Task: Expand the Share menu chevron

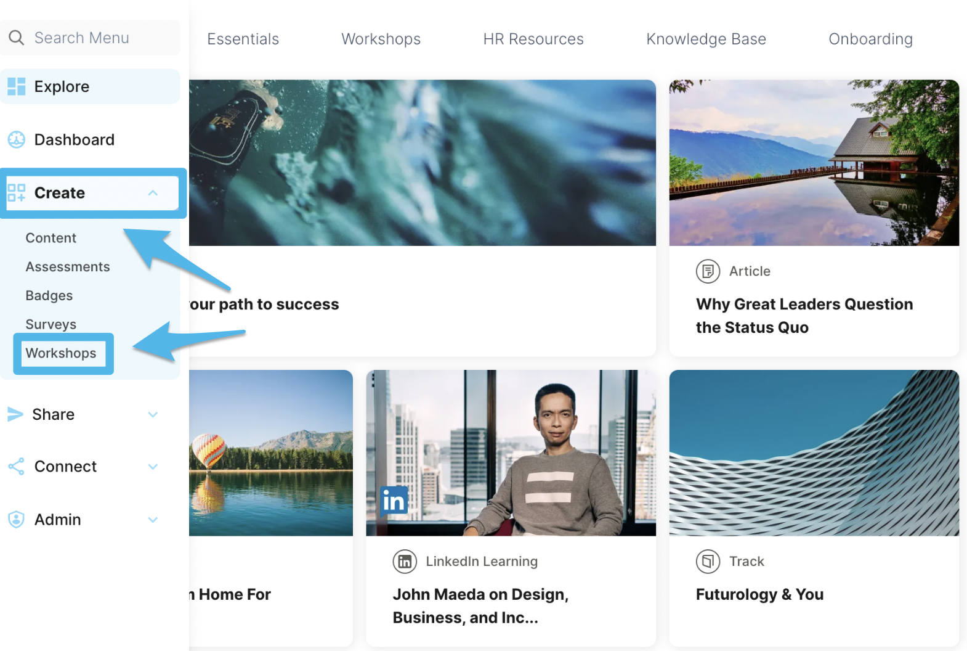Action: pyautogui.click(x=153, y=414)
